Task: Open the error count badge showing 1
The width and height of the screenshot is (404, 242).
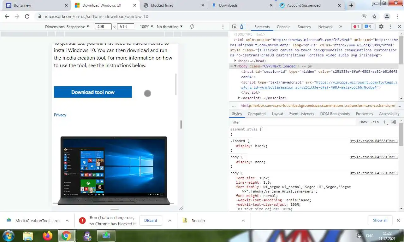Action: (356, 27)
